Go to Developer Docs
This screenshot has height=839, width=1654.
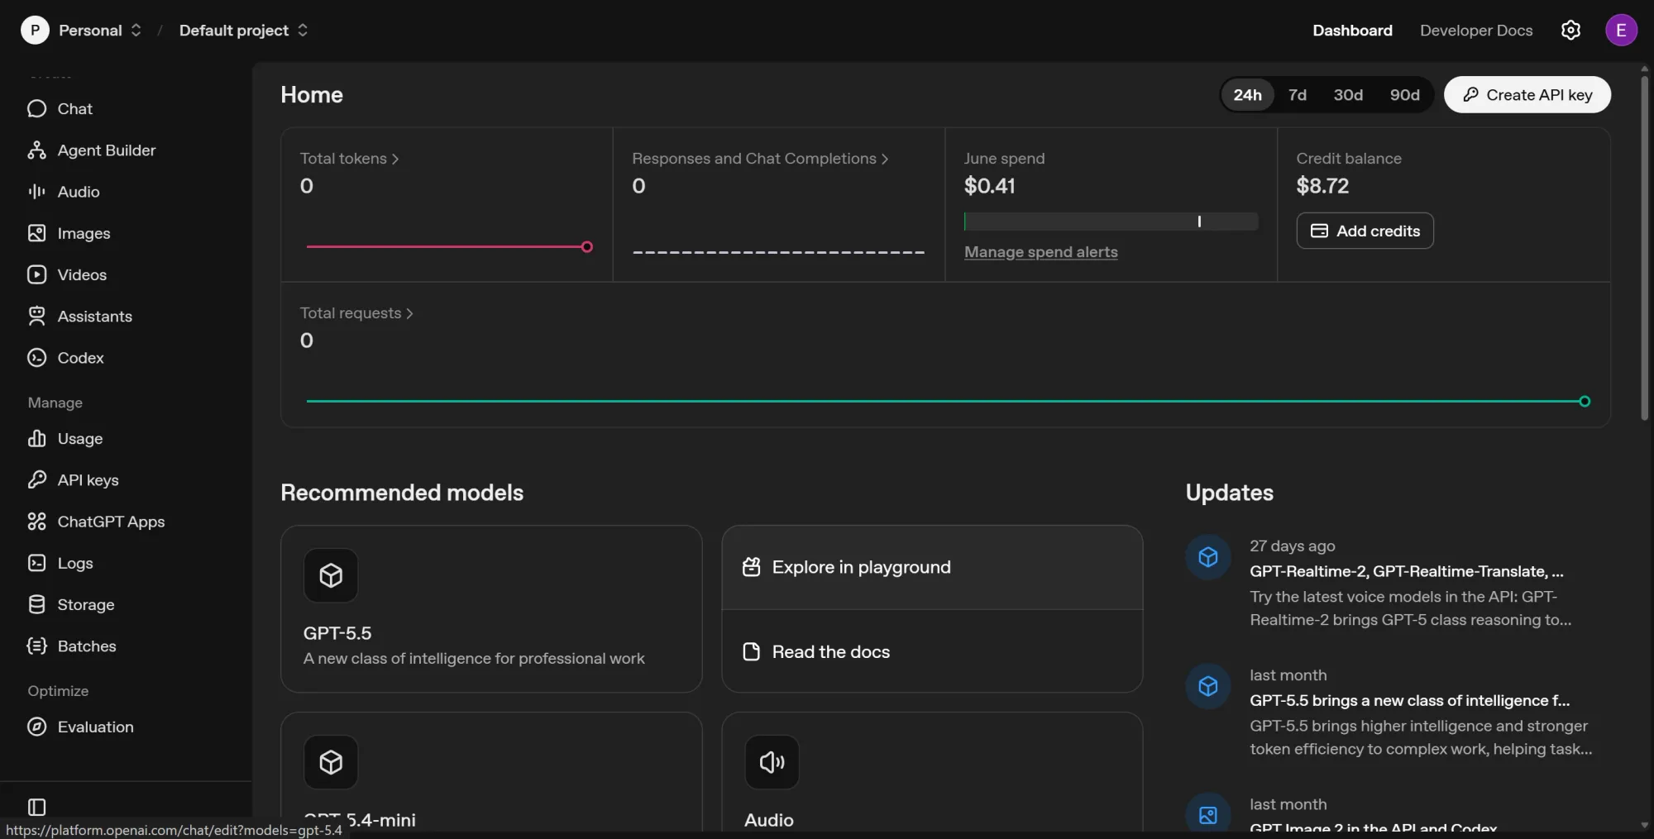[1476, 31]
